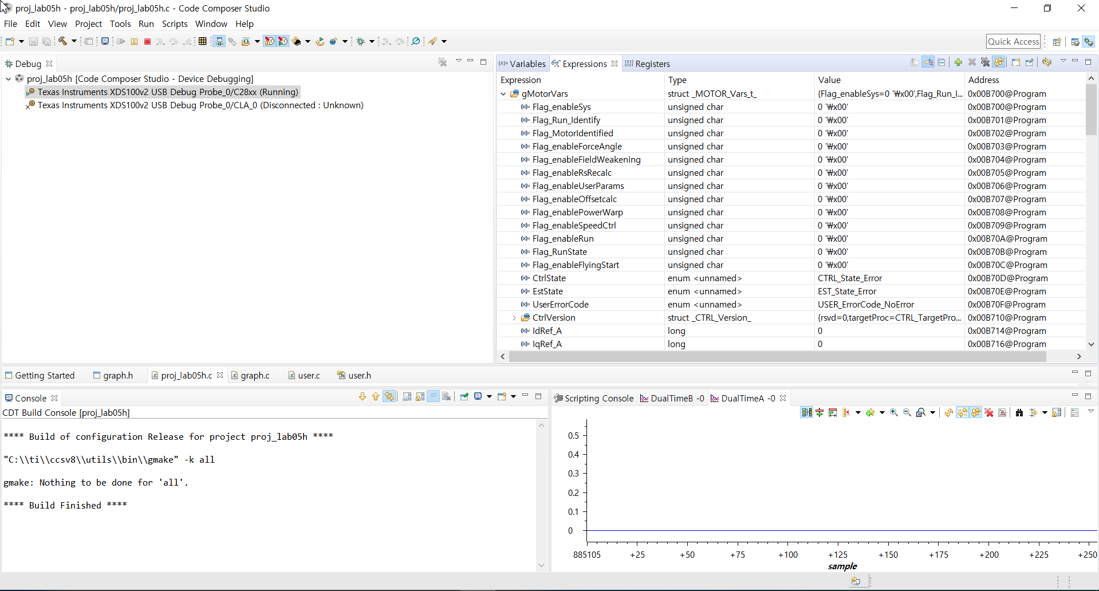Viewport: 1099px width, 591px height.
Task: Zoom in on the DualTime graph
Action: pos(893,412)
